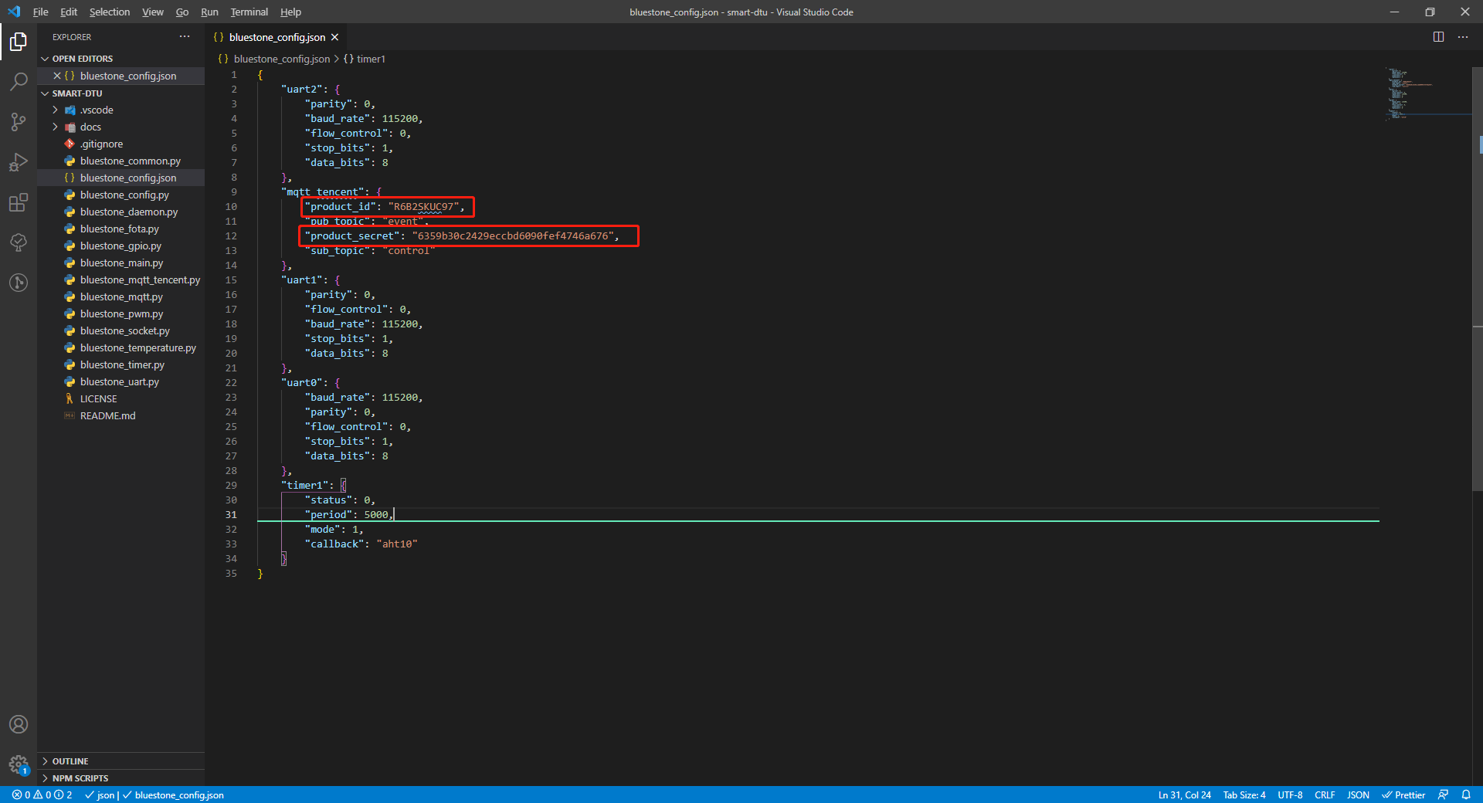Image resolution: width=1483 pixels, height=803 pixels.
Task: Open the Selection menu
Action: coord(109,12)
